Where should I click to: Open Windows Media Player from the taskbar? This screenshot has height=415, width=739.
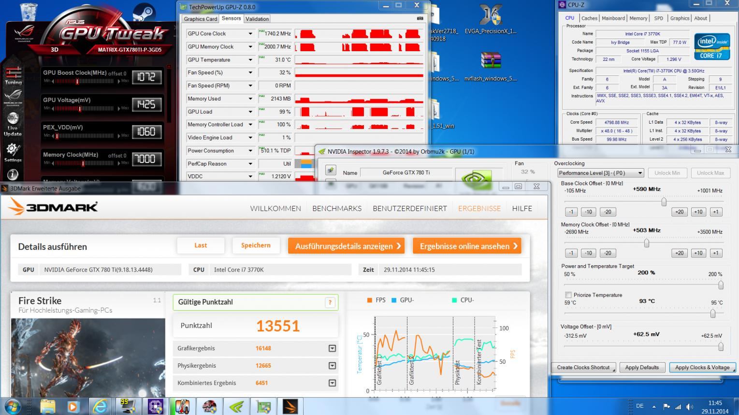73,406
